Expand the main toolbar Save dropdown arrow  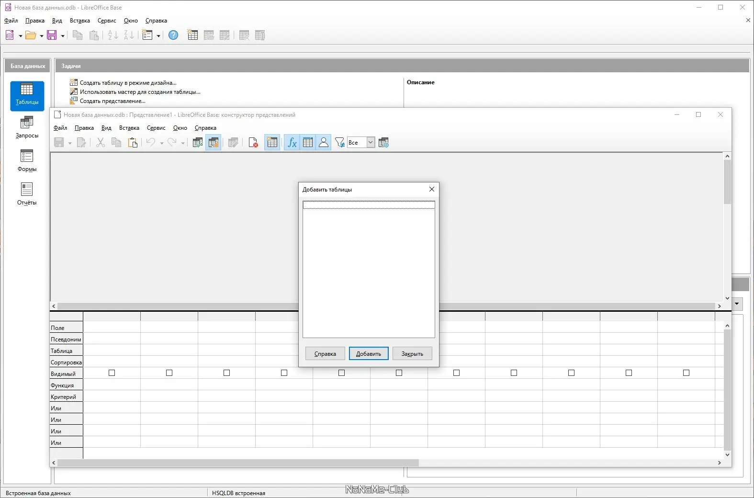point(62,36)
